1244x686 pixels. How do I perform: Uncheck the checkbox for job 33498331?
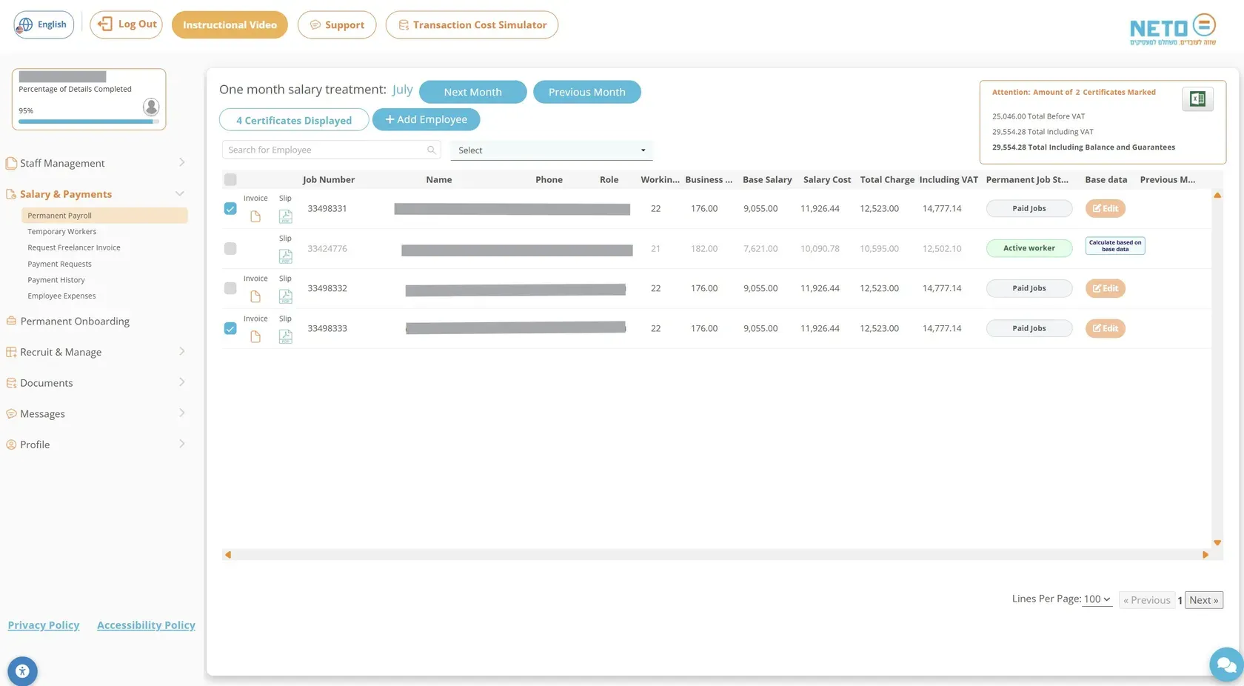coord(230,208)
